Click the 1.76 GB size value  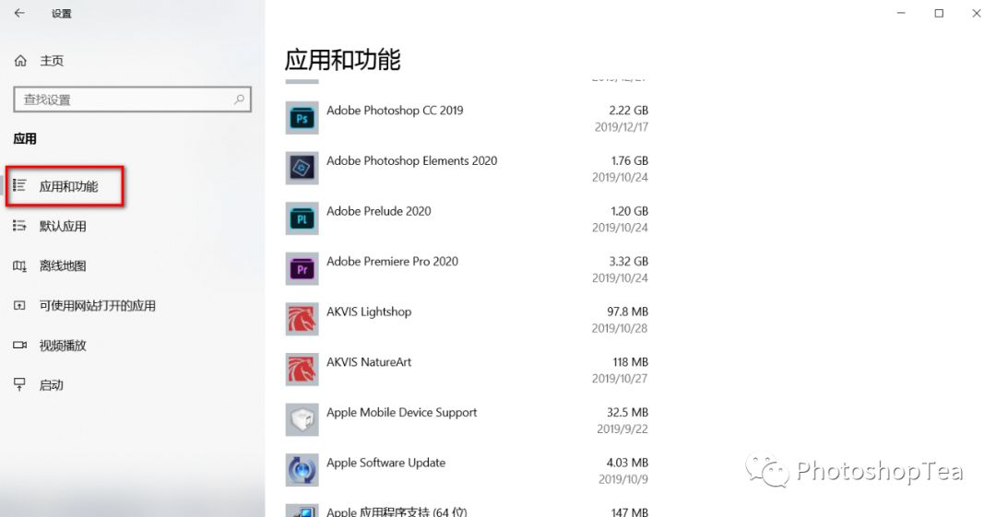point(630,160)
